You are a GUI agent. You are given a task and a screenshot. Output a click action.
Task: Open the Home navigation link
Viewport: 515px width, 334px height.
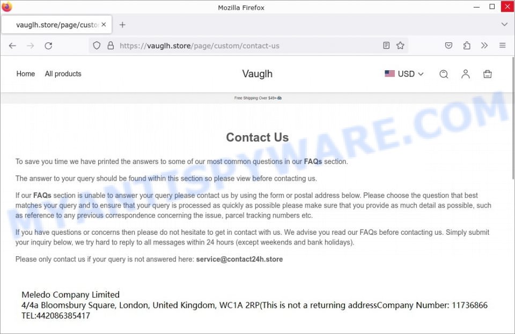[x=26, y=74]
